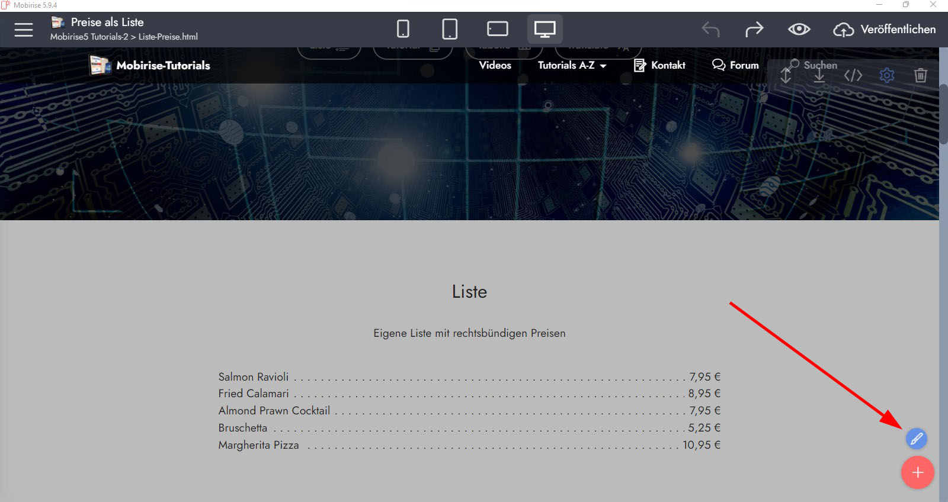The width and height of the screenshot is (948, 502).
Task: Click subtitle Eigene Liste mit rechtsbündigen Preisen
Action: 469,333
